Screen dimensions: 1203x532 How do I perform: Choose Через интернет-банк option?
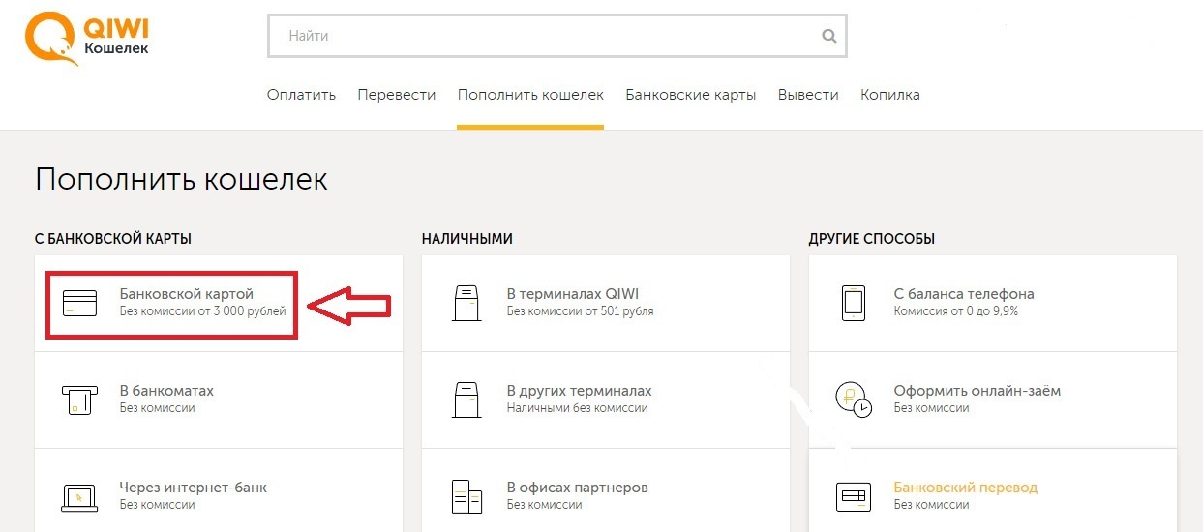click(219, 490)
